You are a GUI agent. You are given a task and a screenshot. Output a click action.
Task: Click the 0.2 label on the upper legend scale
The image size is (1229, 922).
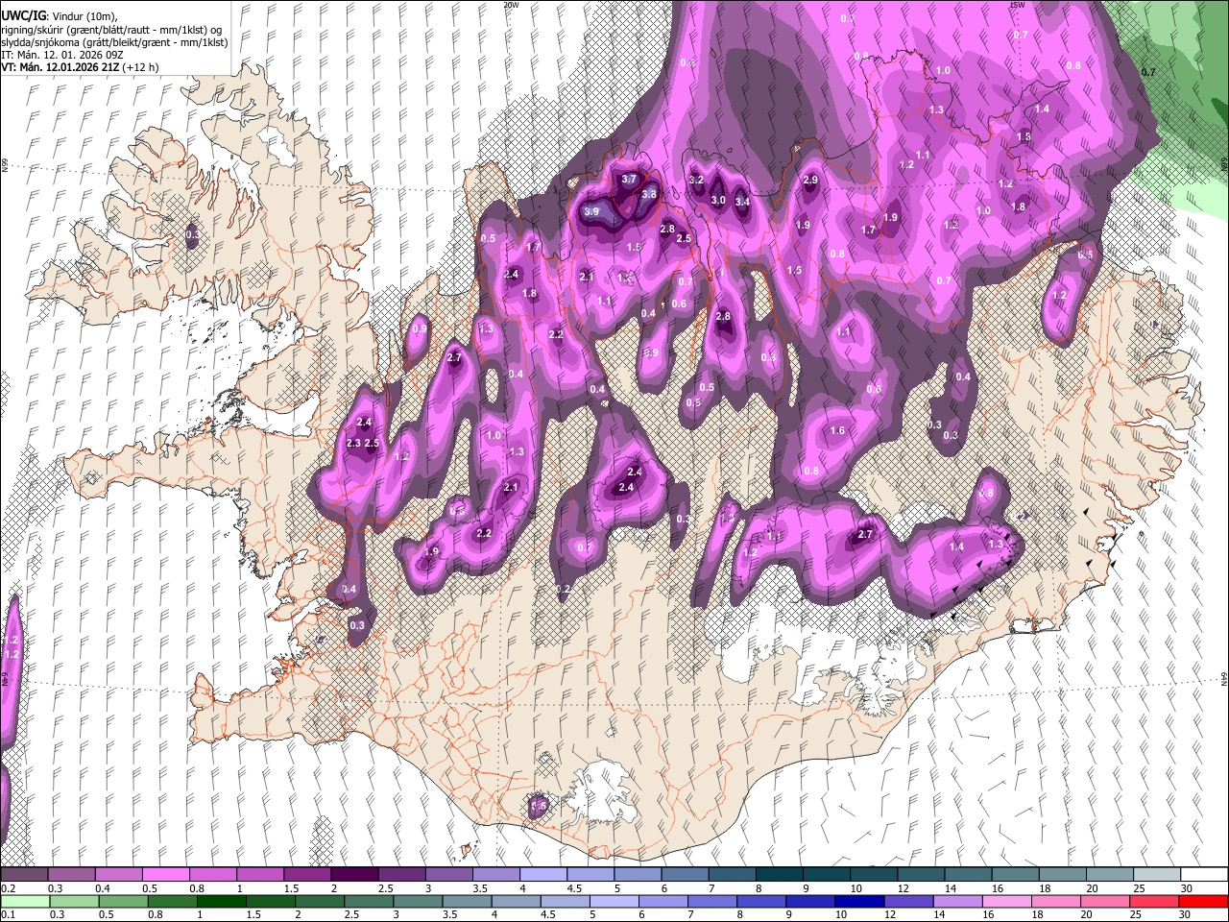coord(8,889)
